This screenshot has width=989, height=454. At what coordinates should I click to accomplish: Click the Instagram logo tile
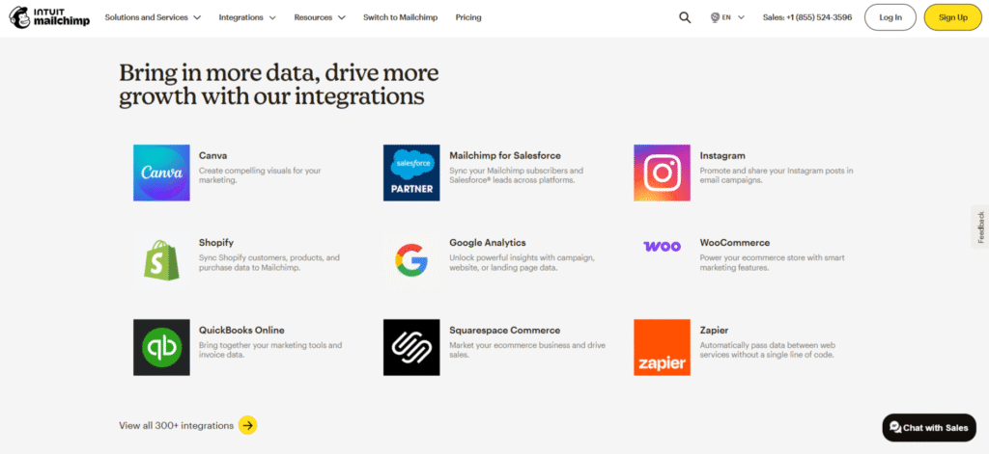[x=662, y=173]
